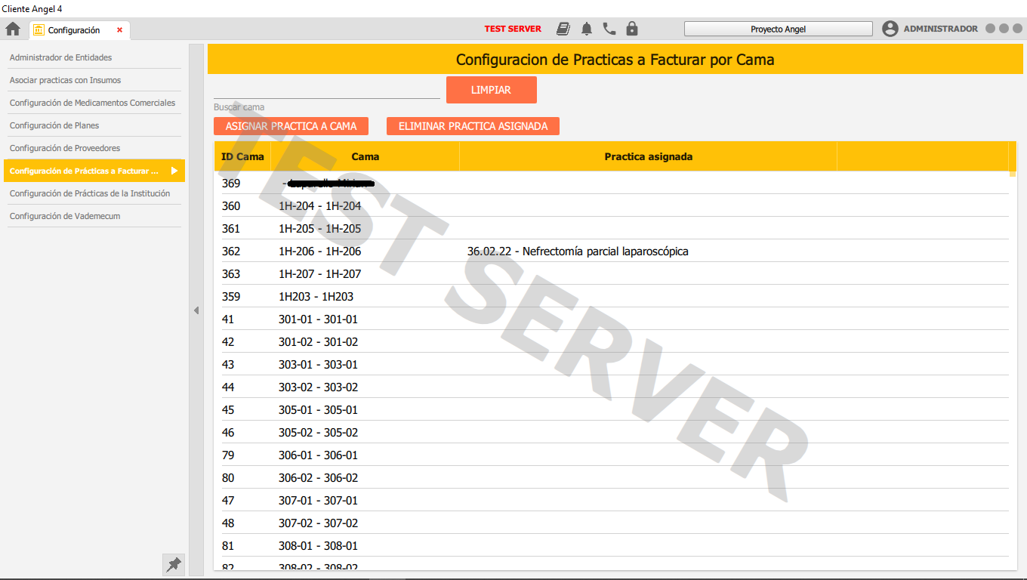Open Administrador de Entidades
Screen dimensions: 1027x580
click(x=94, y=57)
